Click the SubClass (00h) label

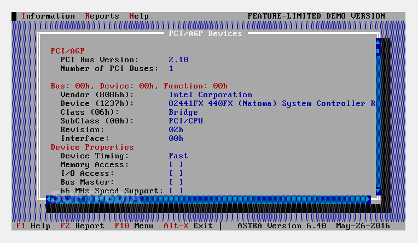tap(97, 121)
